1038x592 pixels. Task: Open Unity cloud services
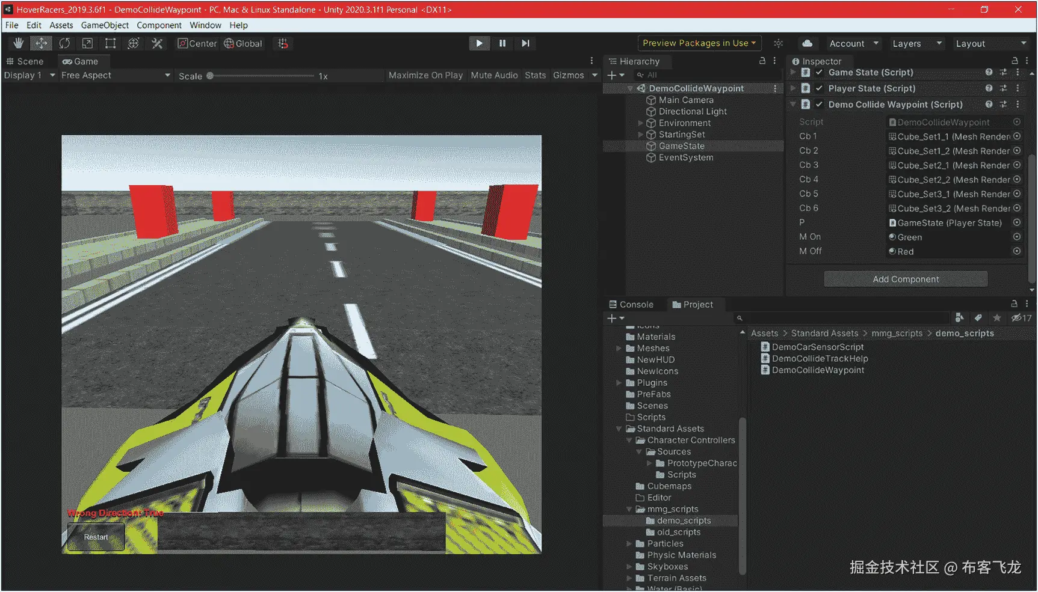click(x=808, y=43)
